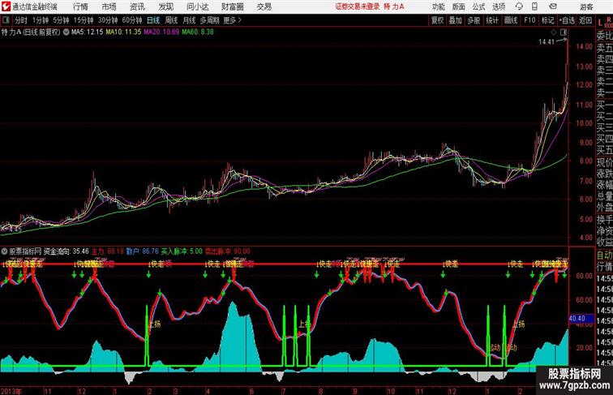Click the 卖出脉冲 value label

228,251
